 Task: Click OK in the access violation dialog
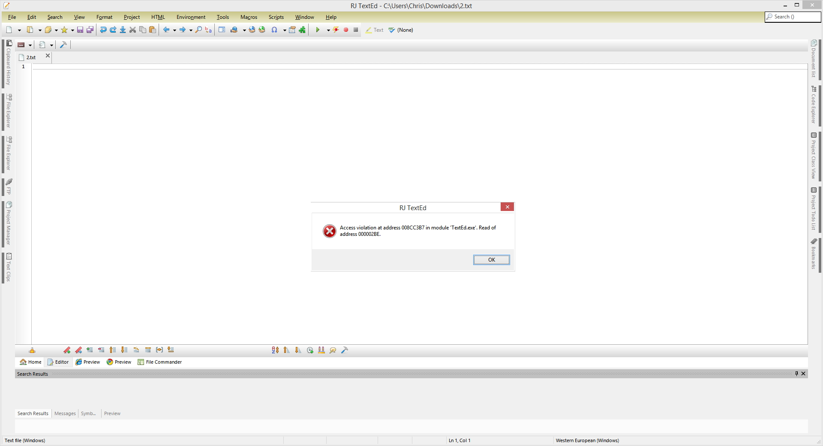pyautogui.click(x=491, y=260)
